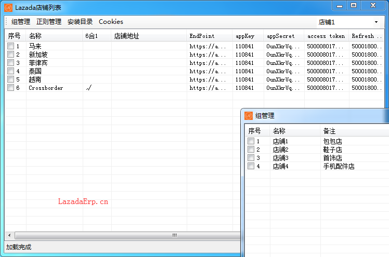Click the access token column header

click(326, 36)
